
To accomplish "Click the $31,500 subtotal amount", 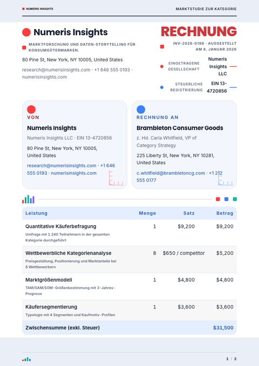I will pyautogui.click(x=223, y=328).
